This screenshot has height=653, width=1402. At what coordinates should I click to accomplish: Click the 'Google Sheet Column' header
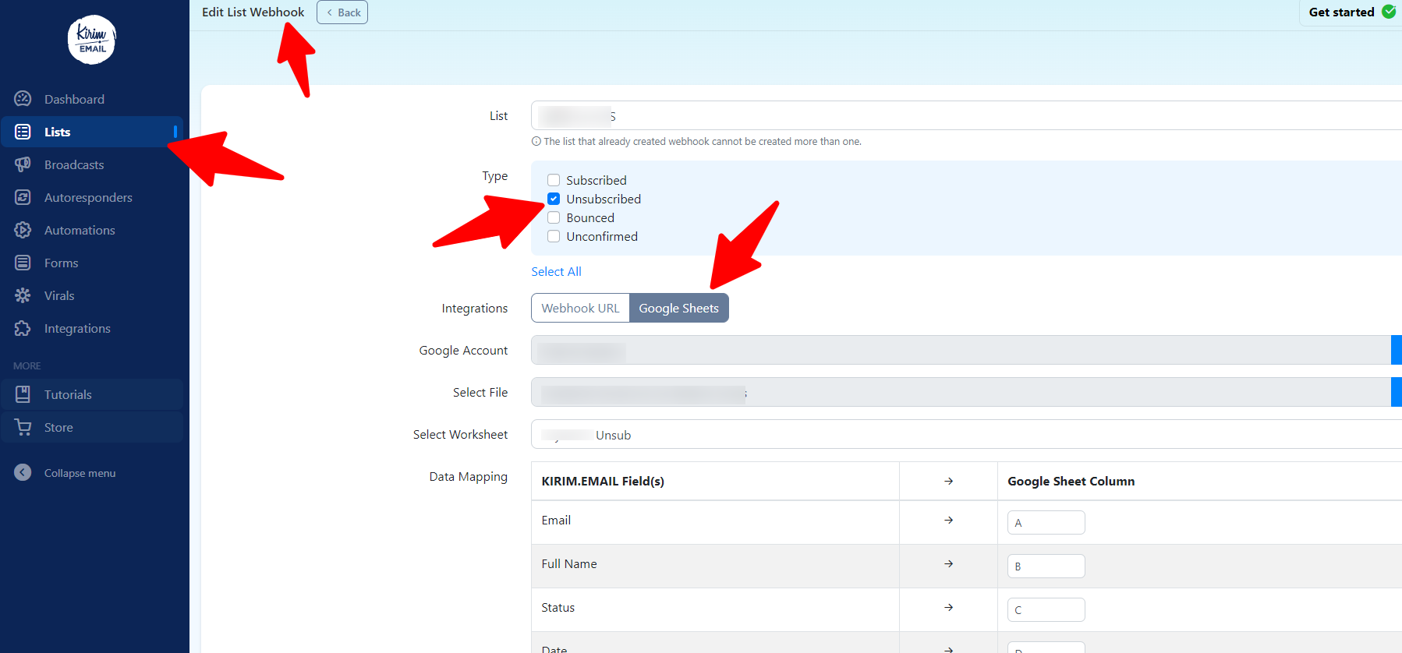pyautogui.click(x=1071, y=481)
